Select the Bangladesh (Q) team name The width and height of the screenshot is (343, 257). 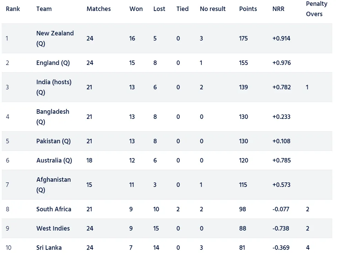click(53, 117)
